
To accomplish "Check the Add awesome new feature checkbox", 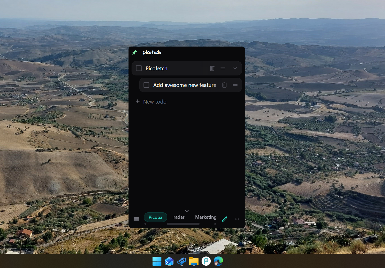I will [146, 85].
